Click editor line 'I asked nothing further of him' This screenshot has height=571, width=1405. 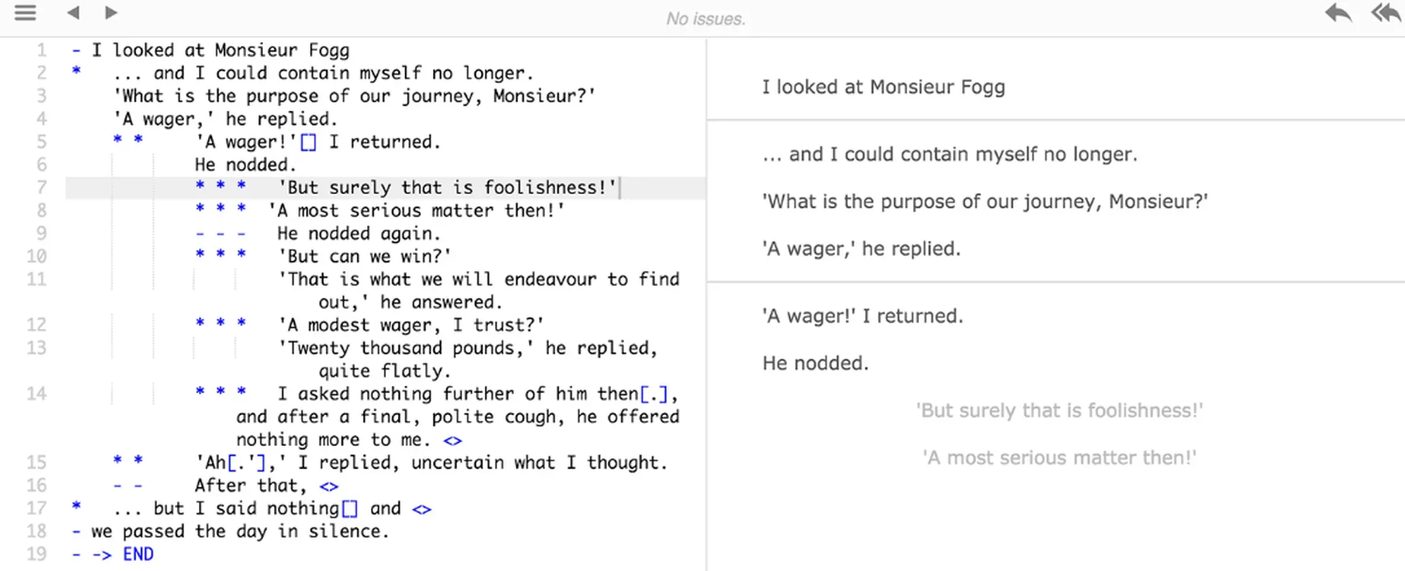457,416
